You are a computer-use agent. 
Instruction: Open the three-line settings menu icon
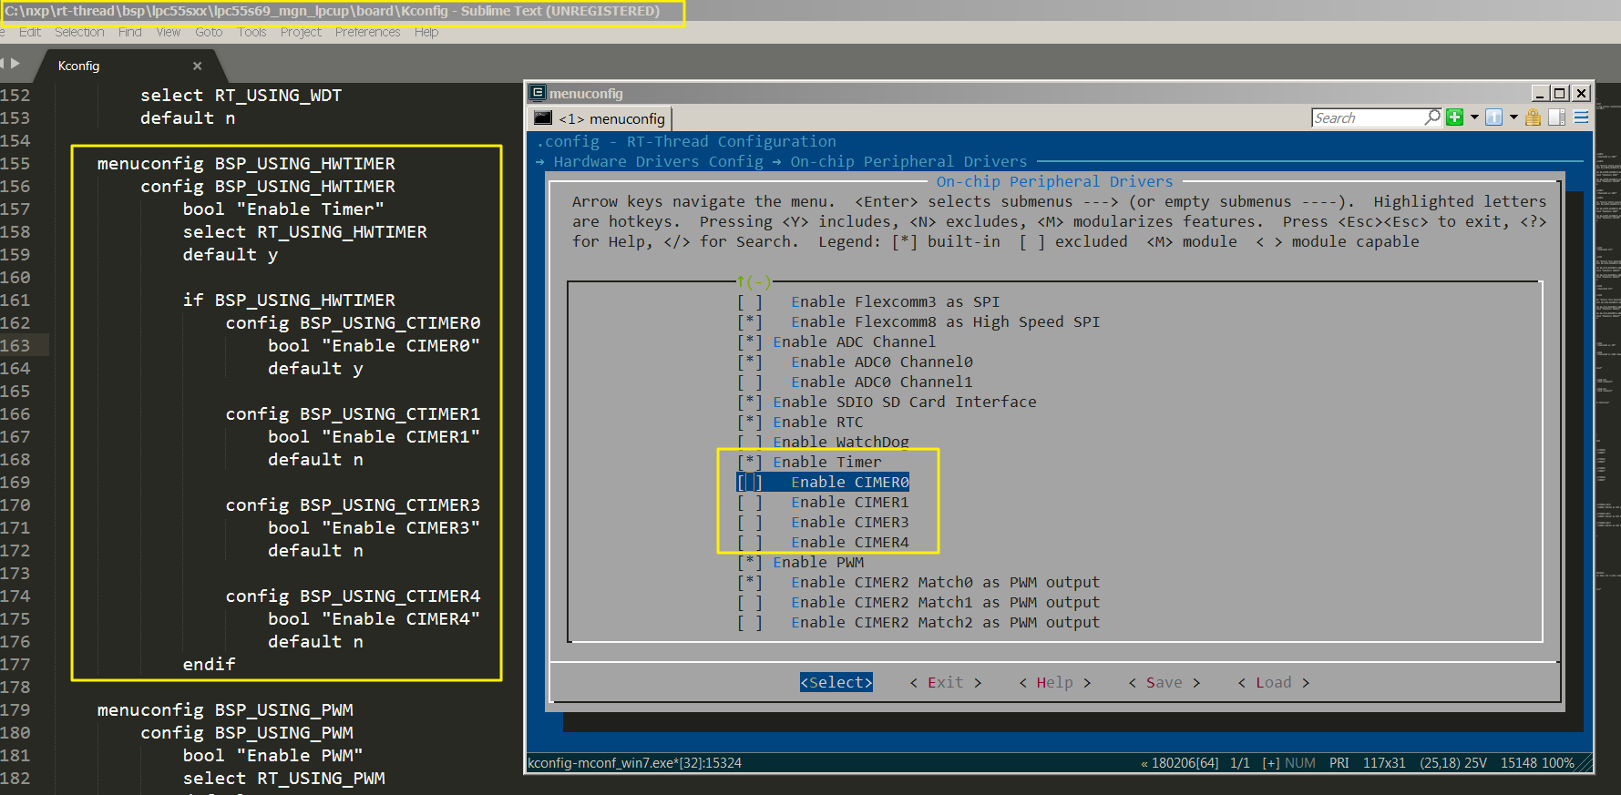(1581, 117)
